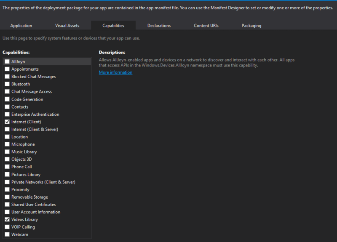Enable the Pictures Library checkbox

point(7,174)
